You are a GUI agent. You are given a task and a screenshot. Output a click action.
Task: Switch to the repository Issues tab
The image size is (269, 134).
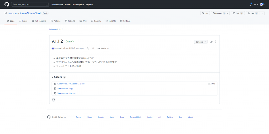(23, 21)
